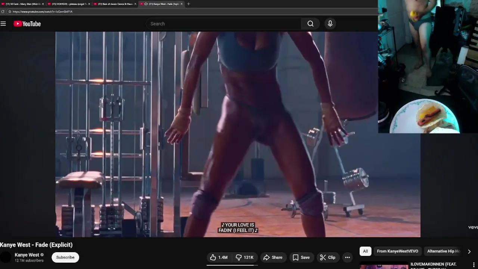478x269 pixels.
Task: Share the Fade video
Action: (273, 257)
